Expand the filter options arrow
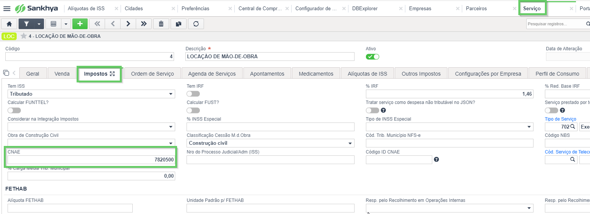 (39, 24)
